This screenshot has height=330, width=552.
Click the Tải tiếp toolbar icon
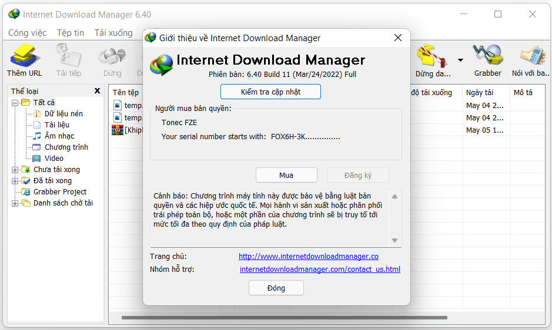pos(69,60)
